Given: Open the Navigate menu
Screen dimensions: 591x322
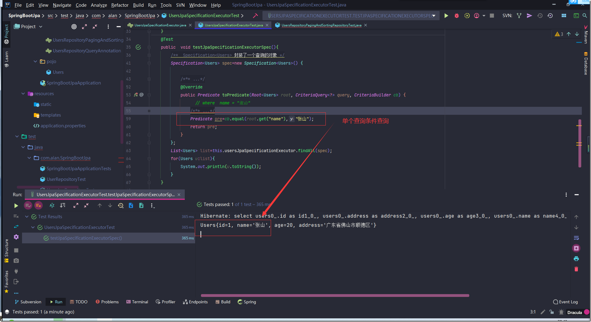Looking at the screenshot, I should 62,5.
